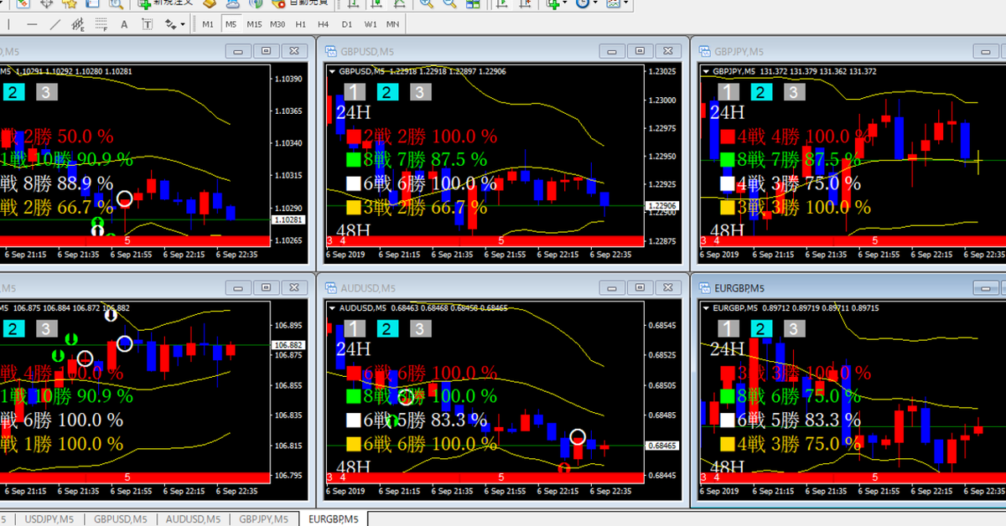Screen dimensions: 1006x526
Task: Click the chart icon in GBPJPY,M5 title bar
Action: [706, 51]
